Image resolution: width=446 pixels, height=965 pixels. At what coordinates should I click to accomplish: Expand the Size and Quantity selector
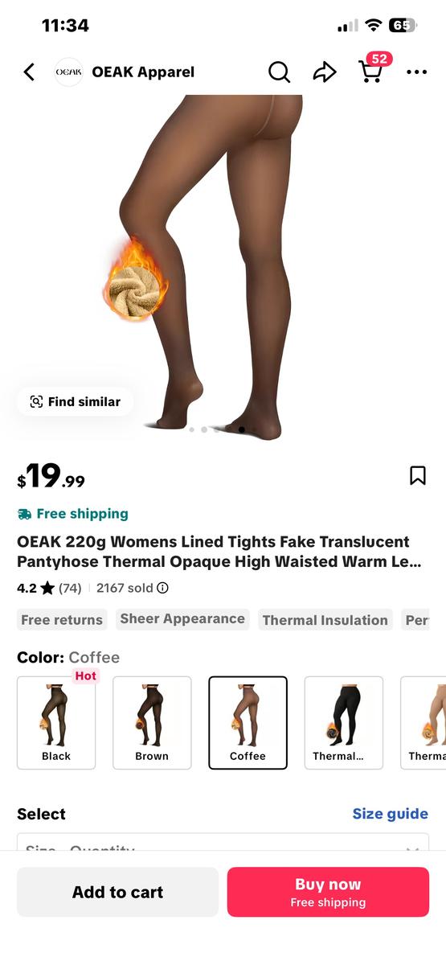pyautogui.click(x=223, y=842)
